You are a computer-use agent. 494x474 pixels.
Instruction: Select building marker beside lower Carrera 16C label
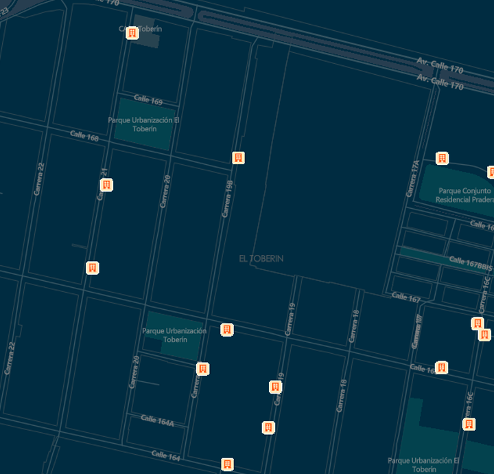point(469,424)
